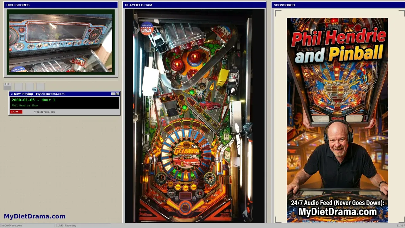The width and height of the screenshot is (405, 228).
Task: Click the "Now Playing - MyDietDrama.com" title text
Action: [39, 94]
